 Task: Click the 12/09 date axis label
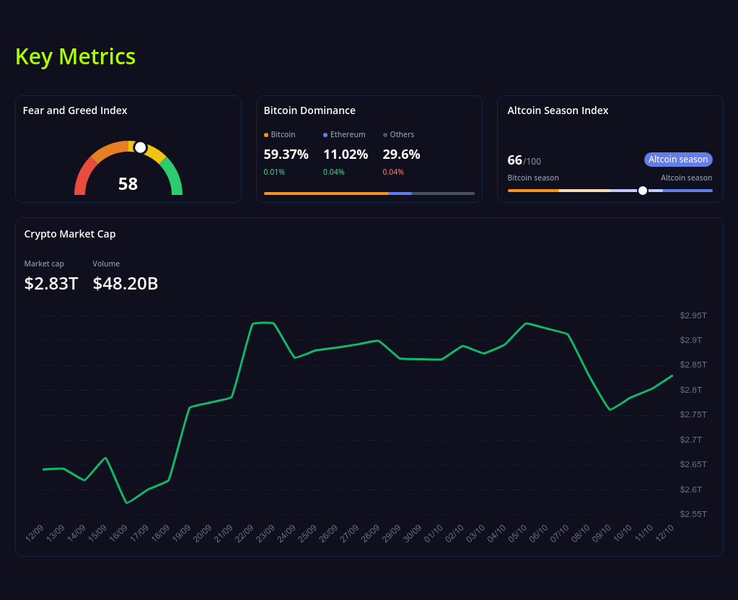pos(35,533)
